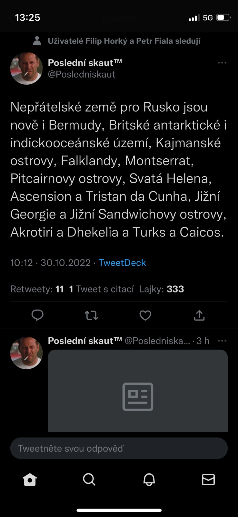The image size is (238, 517).
Task: Open Messages envelope tab
Action: [208, 480]
